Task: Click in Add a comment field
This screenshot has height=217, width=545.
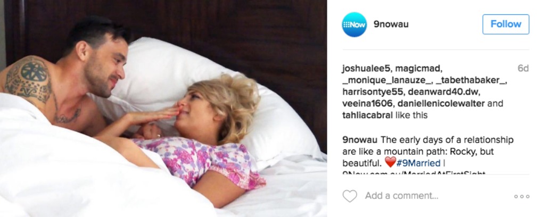Action: 401,196
